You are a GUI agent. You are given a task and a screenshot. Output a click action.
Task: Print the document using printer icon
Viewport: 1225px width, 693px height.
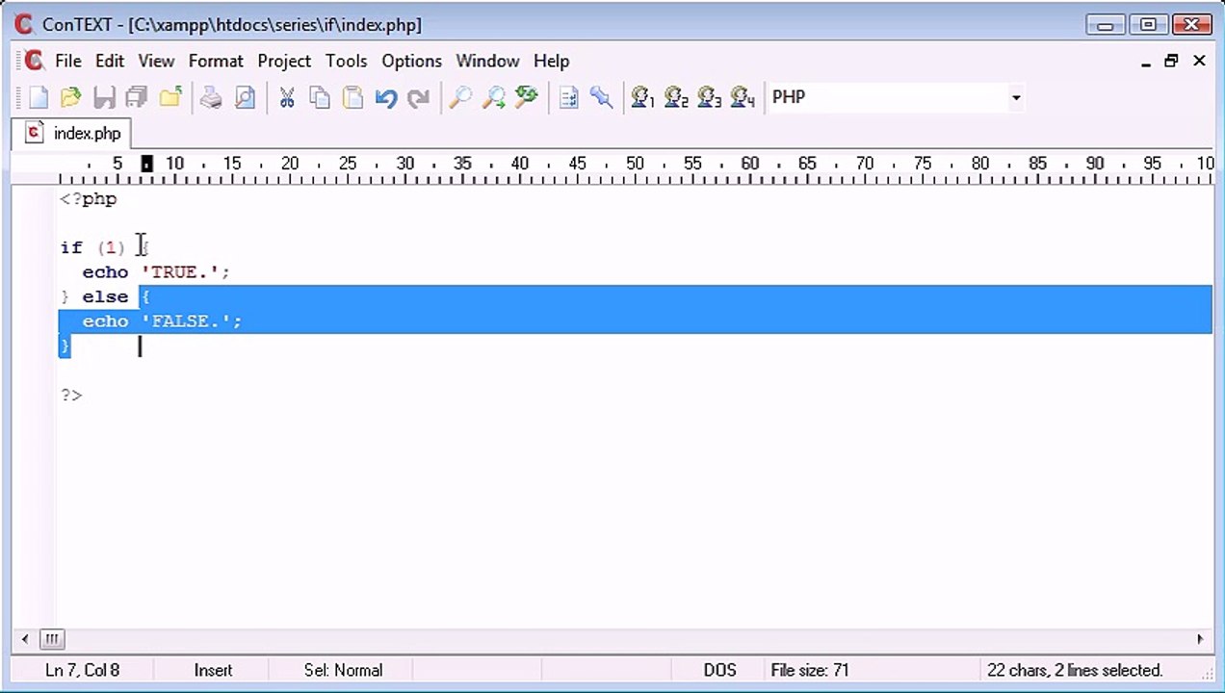211,97
